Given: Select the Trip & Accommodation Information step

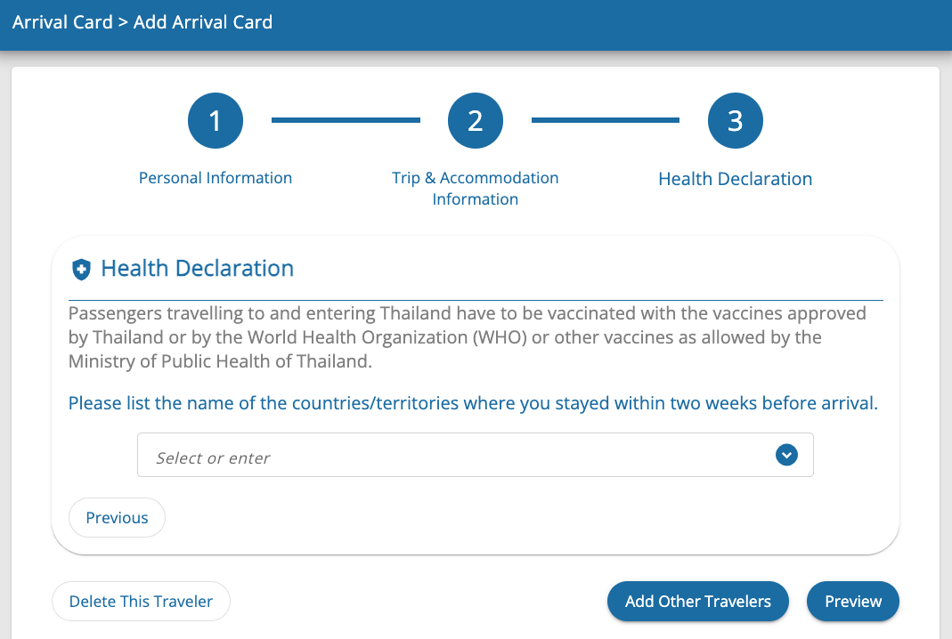Looking at the screenshot, I should (x=475, y=188).
